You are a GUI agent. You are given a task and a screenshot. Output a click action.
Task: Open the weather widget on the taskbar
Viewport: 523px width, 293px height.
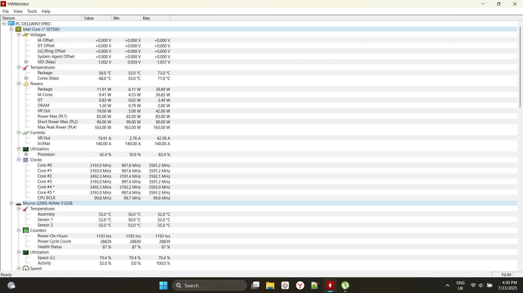point(11,285)
